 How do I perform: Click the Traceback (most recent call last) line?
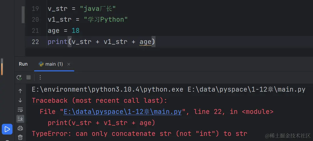click(99, 100)
